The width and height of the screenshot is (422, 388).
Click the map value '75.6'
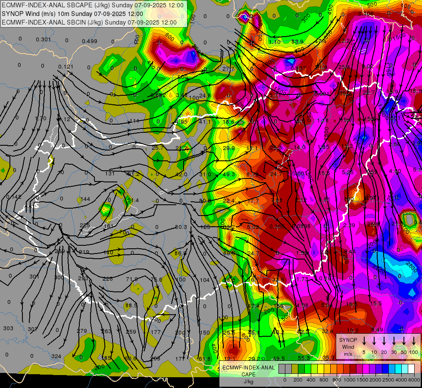click(x=156, y=280)
